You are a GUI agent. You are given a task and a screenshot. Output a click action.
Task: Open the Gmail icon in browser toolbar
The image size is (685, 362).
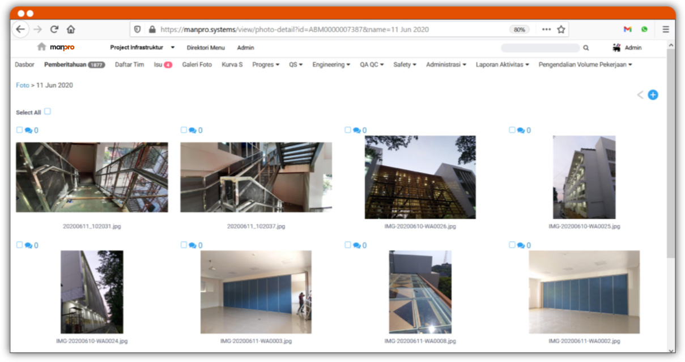point(627,29)
